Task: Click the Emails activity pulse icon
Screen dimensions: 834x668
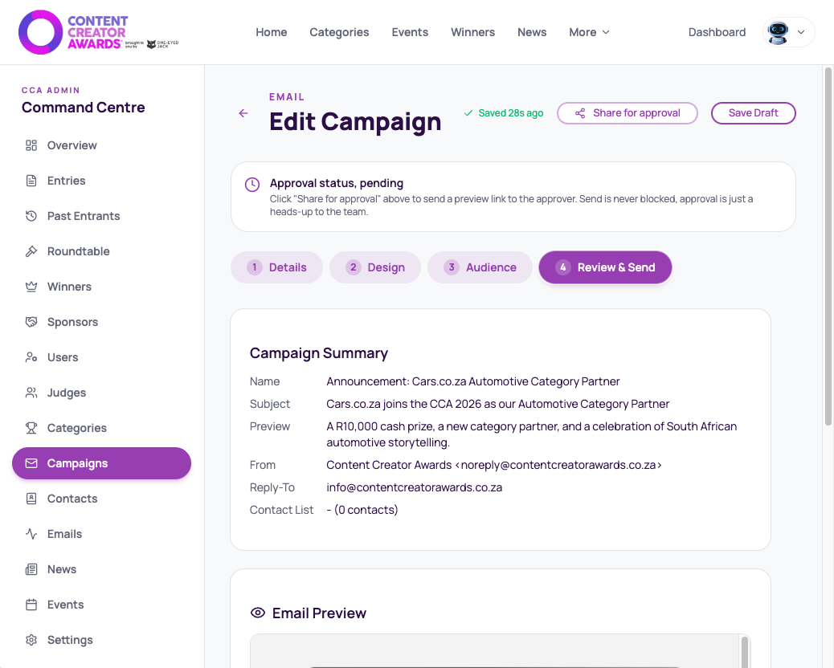Action: pyautogui.click(x=31, y=534)
